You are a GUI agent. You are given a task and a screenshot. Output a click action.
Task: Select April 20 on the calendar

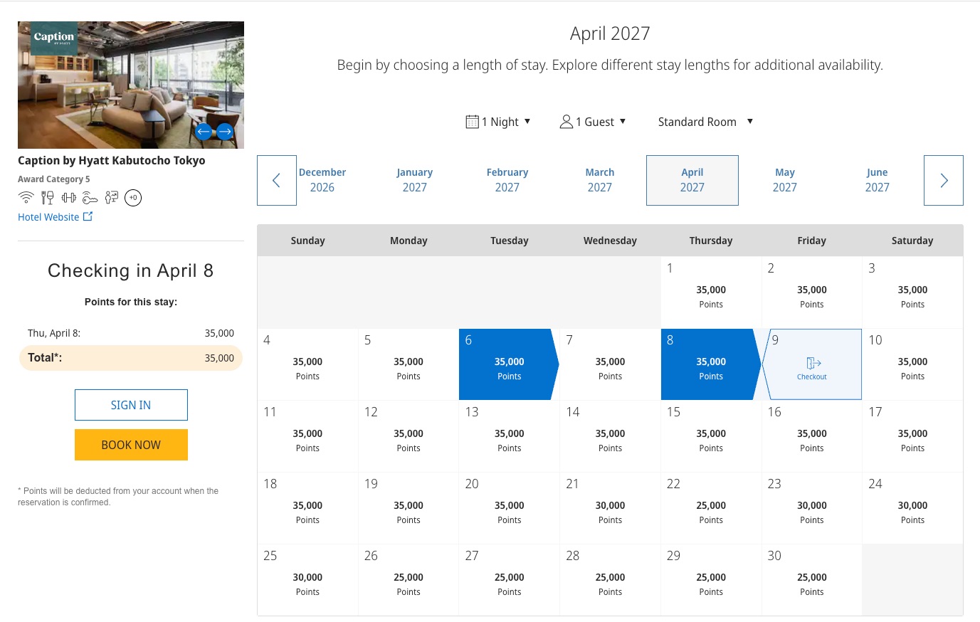click(x=510, y=508)
